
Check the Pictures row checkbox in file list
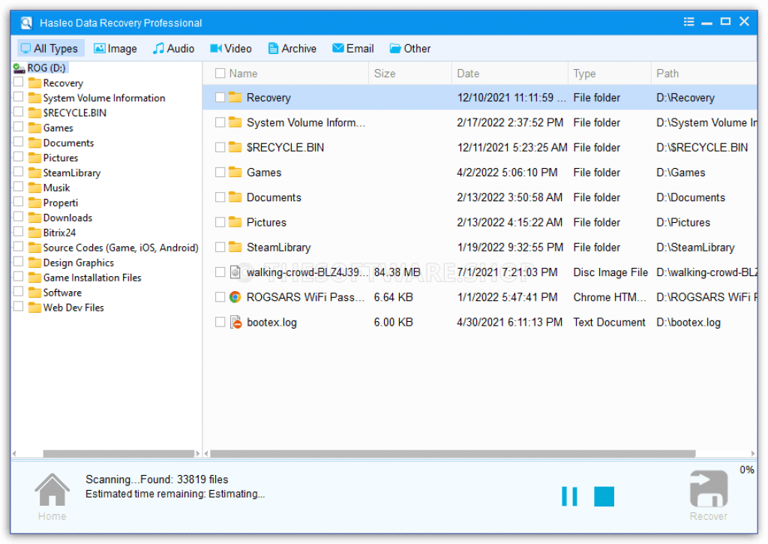(220, 222)
